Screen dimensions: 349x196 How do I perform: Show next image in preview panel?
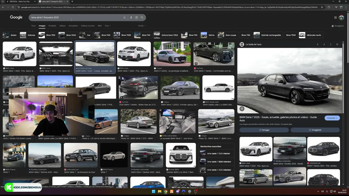tap(324, 44)
